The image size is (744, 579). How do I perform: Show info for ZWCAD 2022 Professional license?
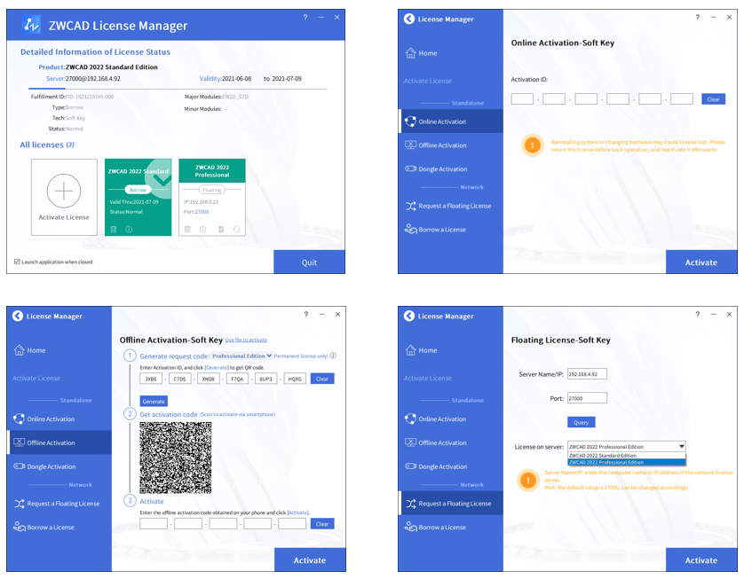click(x=202, y=230)
